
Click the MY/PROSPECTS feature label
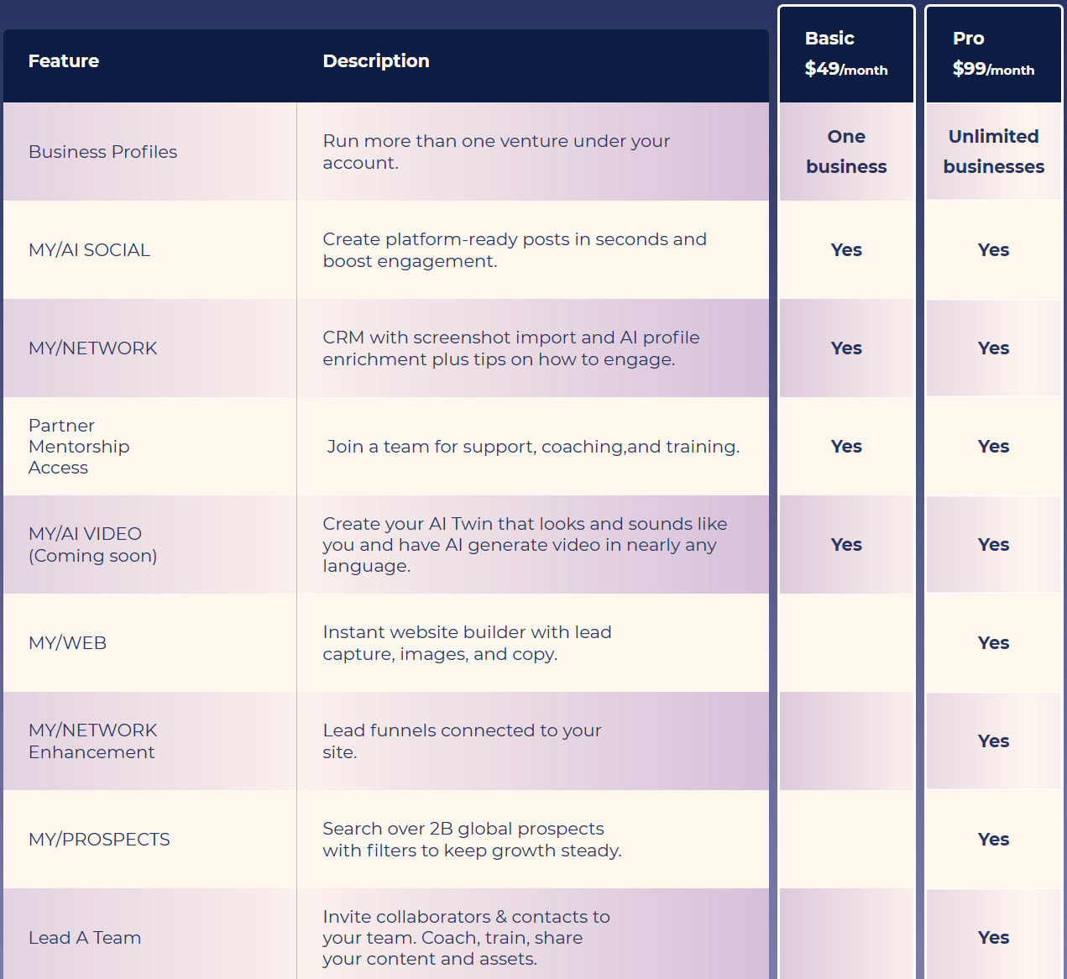(x=99, y=840)
